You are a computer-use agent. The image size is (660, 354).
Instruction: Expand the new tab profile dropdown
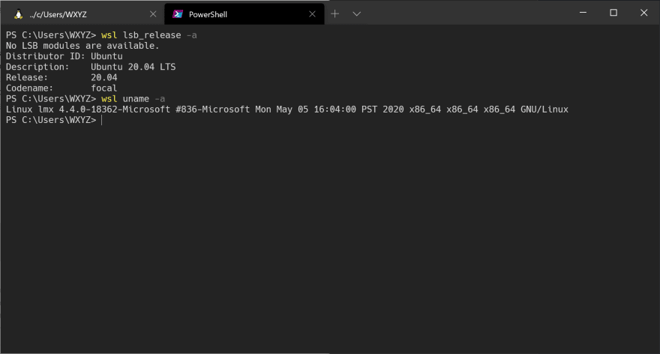coord(356,14)
